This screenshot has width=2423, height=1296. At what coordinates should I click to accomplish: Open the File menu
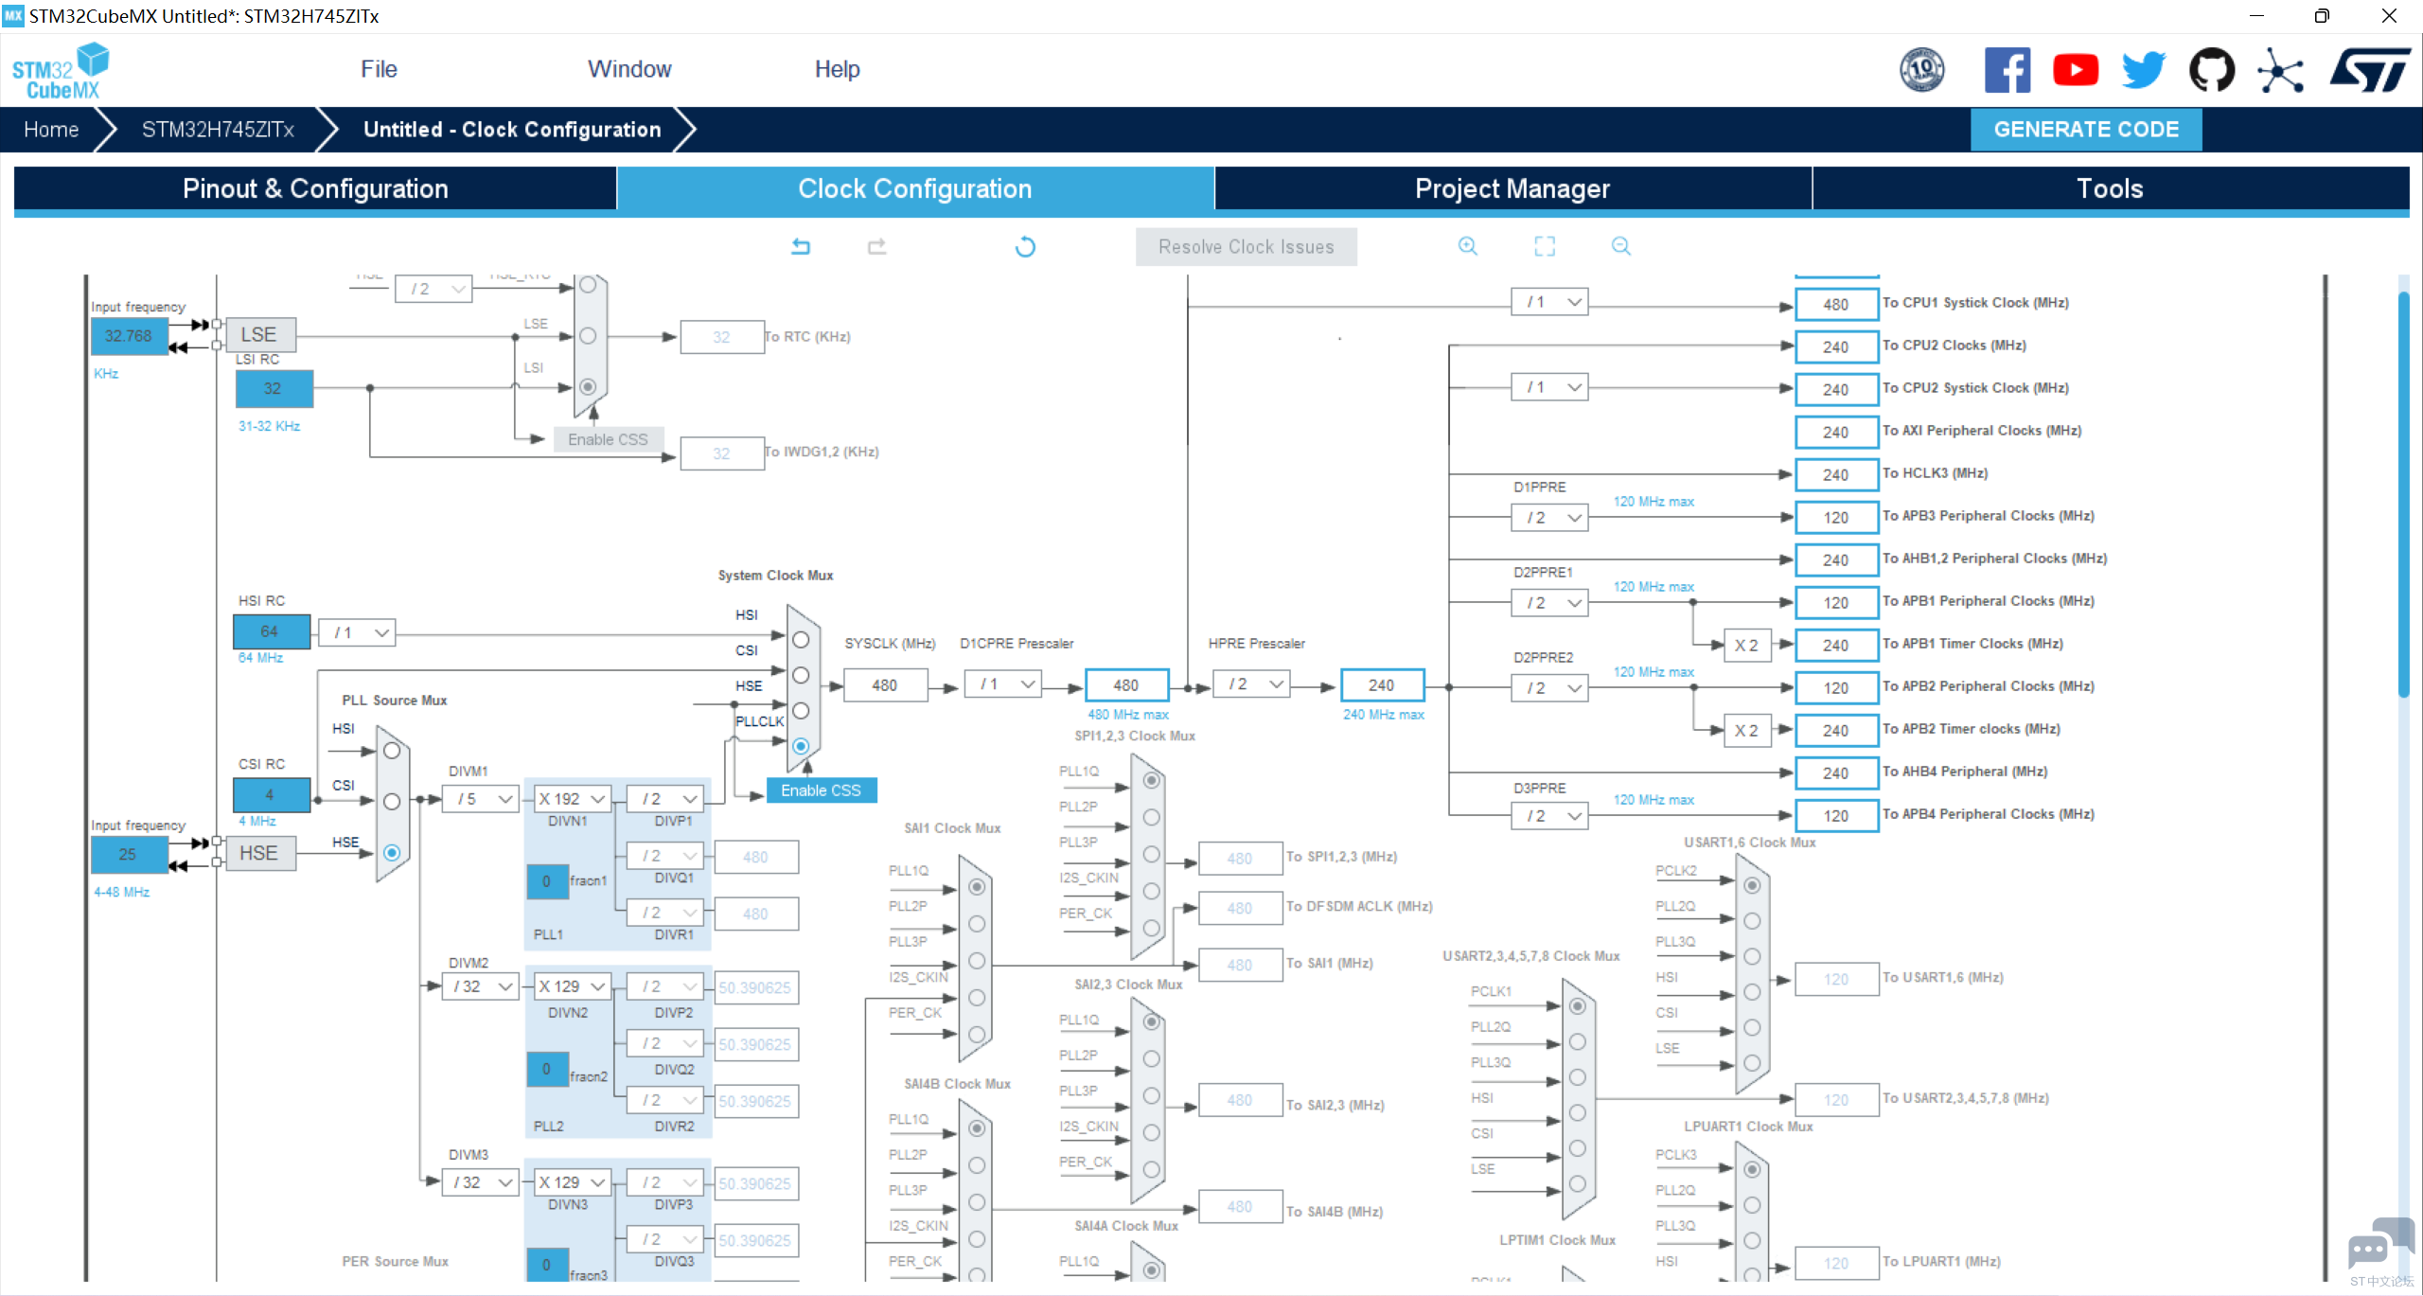[x=379, y=69]
